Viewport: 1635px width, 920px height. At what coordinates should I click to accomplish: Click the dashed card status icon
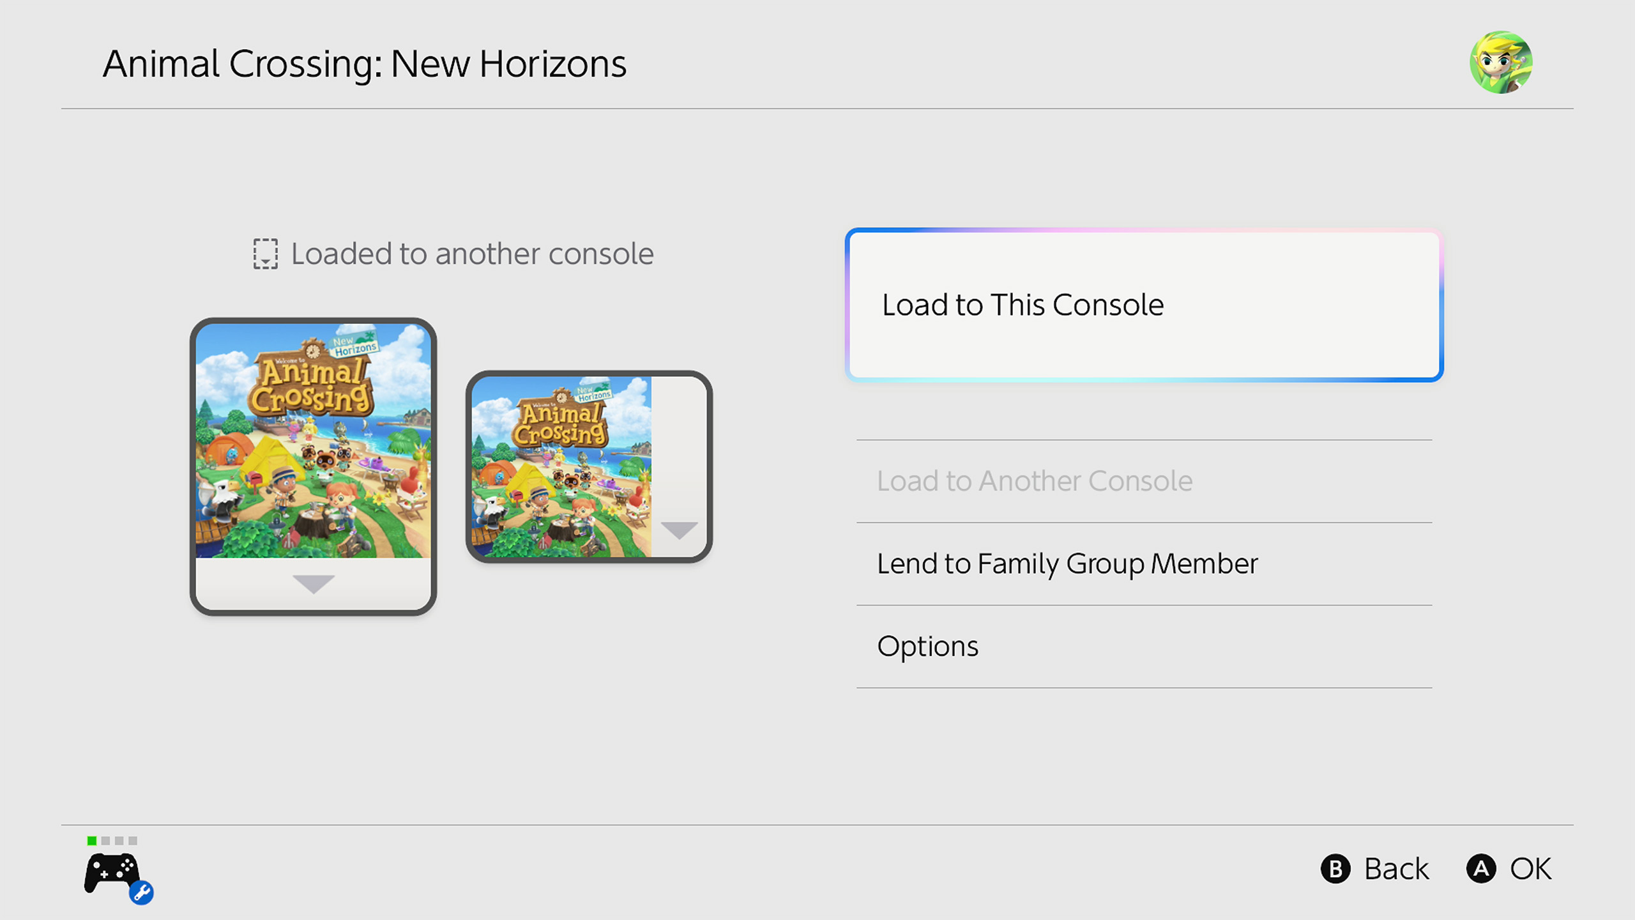point(265,254)
